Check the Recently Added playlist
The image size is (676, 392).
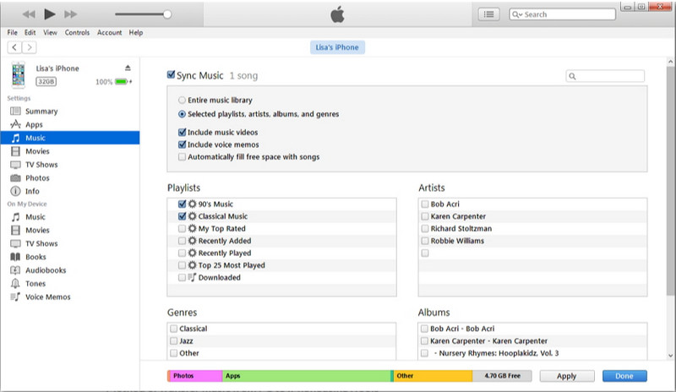[x=182, y=241]
